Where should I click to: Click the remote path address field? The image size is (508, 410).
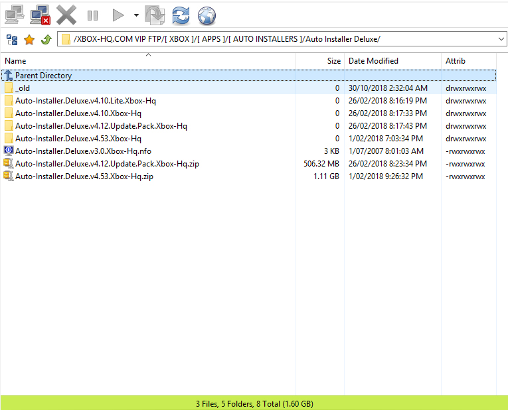[x=279, y=40]
